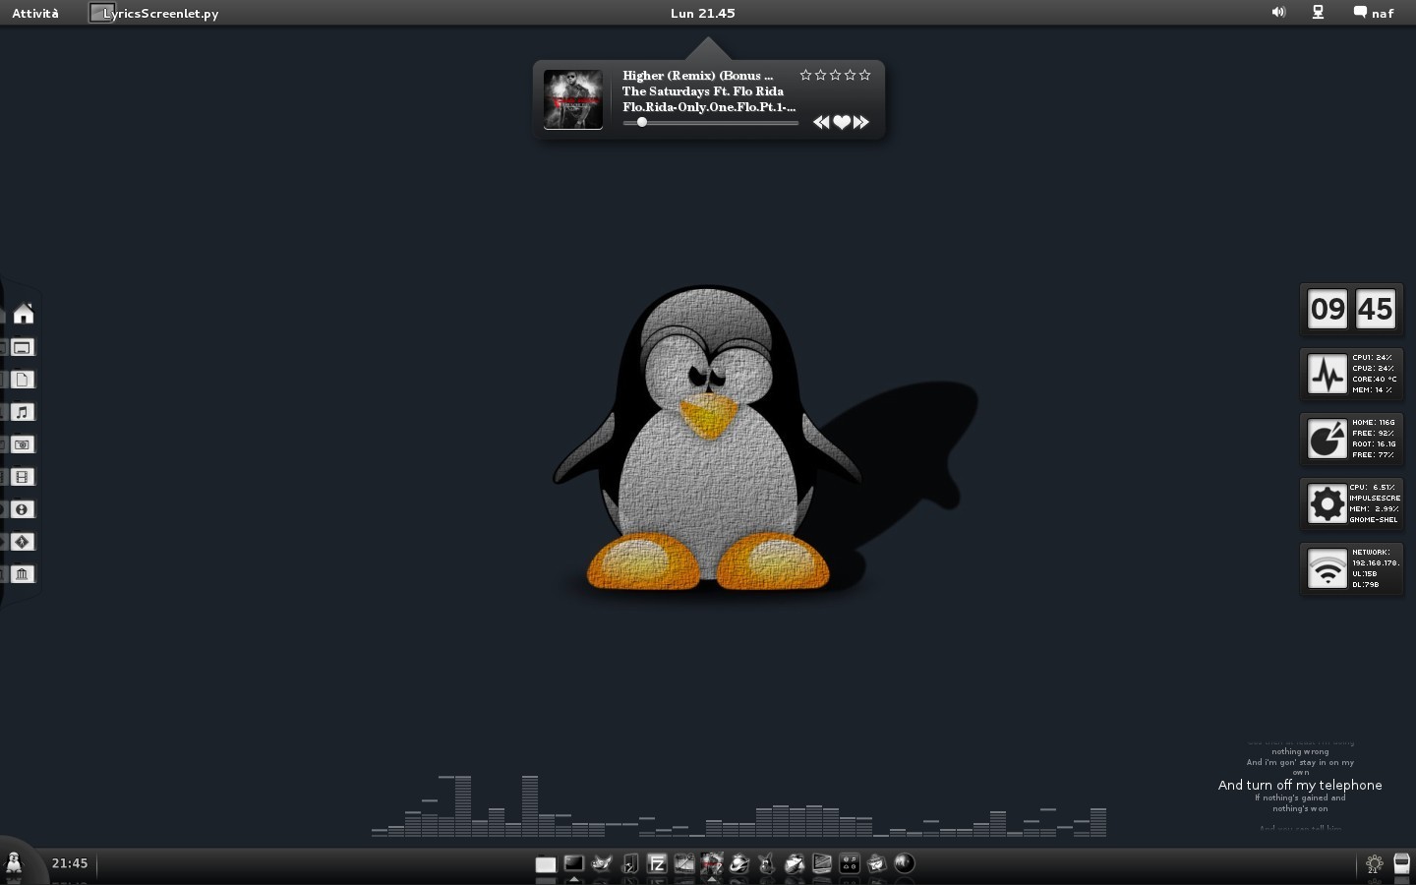Open the Attività overview
This screenshot has height=885, width=1416.
(35, 13)
